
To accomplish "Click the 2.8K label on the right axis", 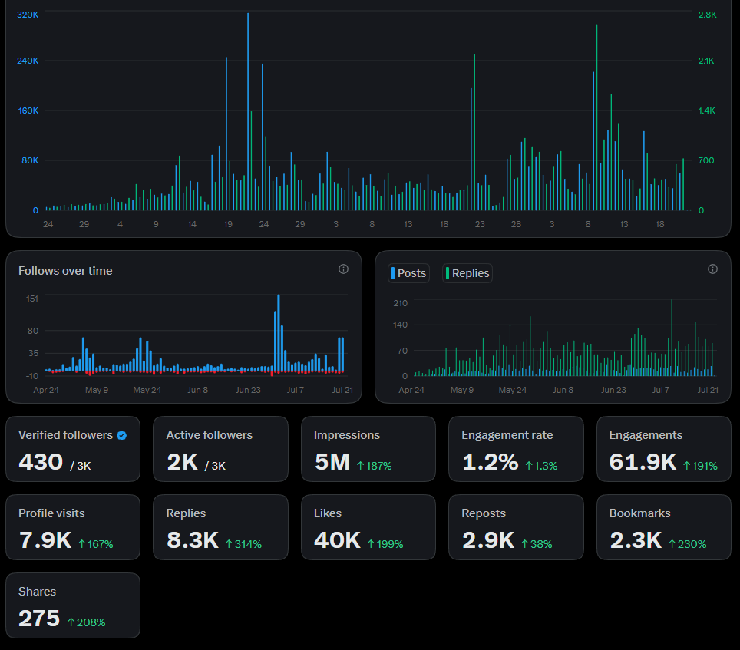I will [x=708, y=15].
